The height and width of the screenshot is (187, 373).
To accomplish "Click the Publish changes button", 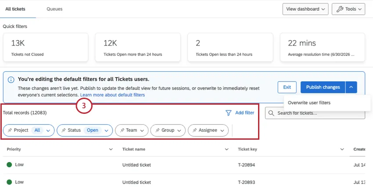I will (x=323, y=87).
